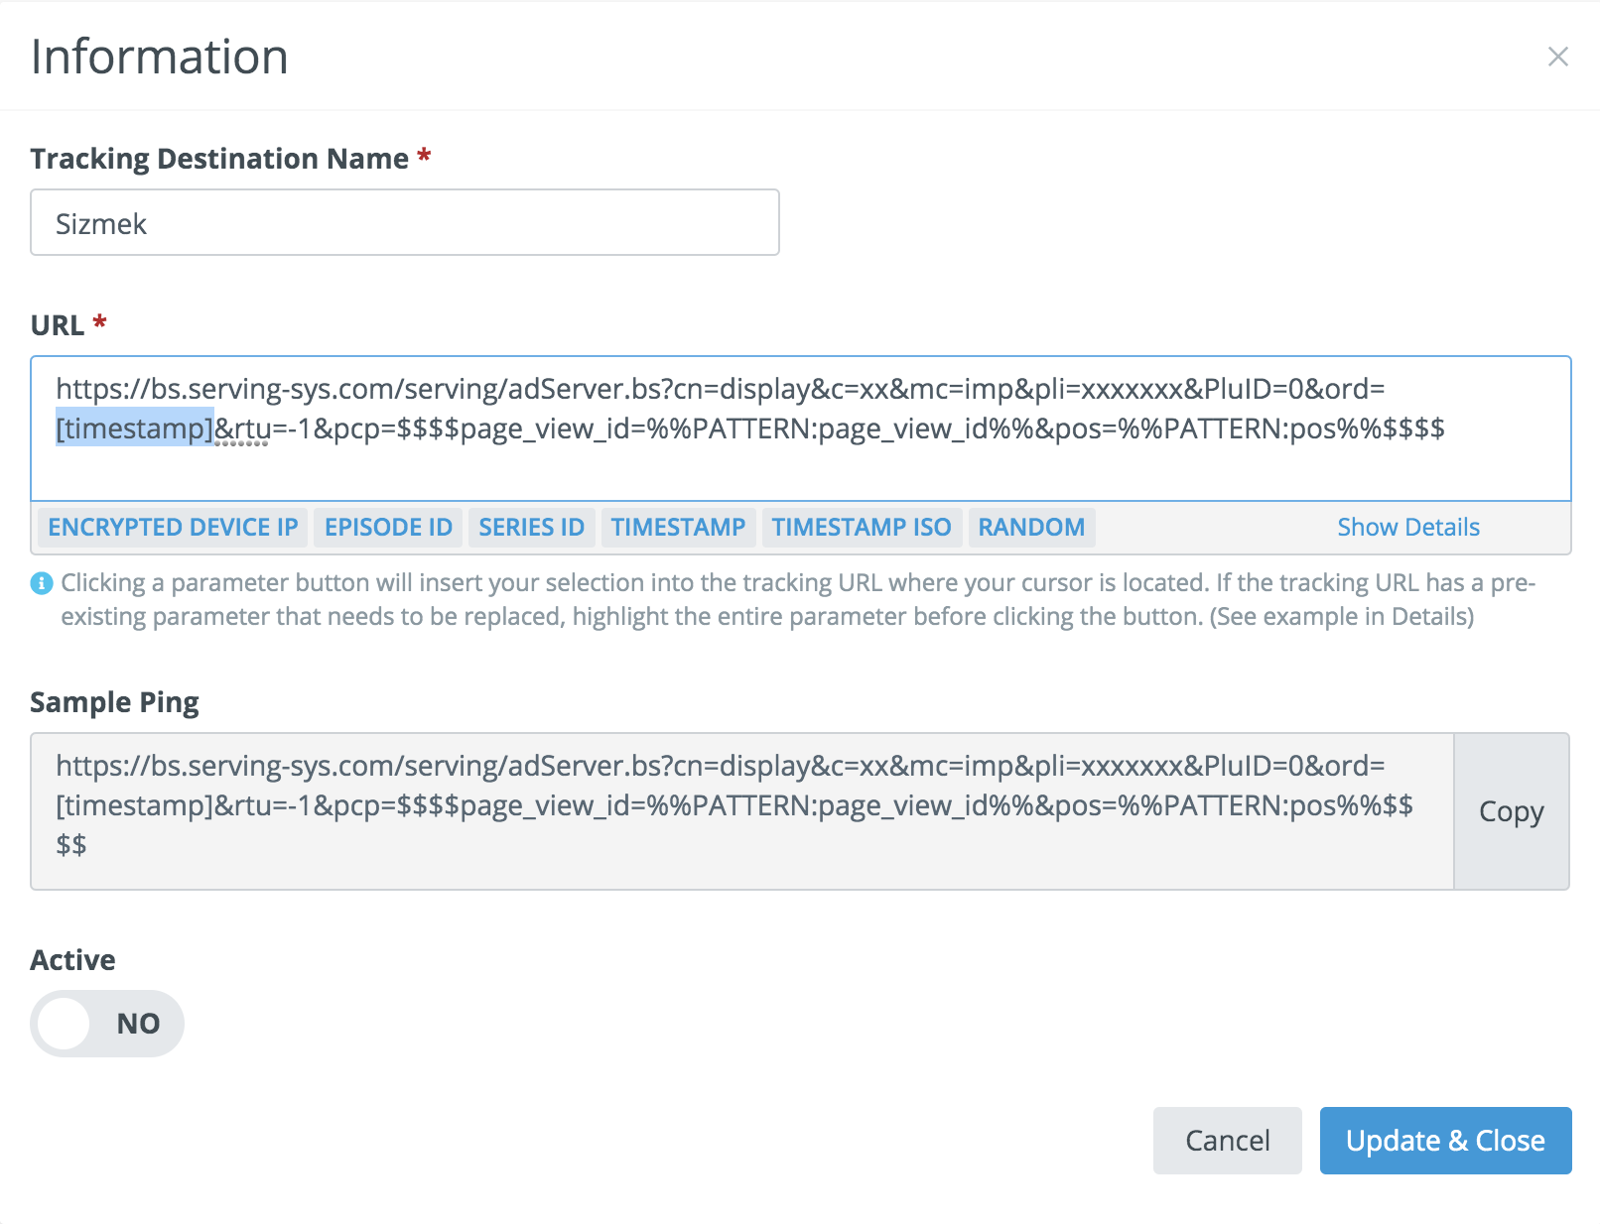1600x1224 pixels.
Task: Click the Information dialog title
Action: (160, 58)
